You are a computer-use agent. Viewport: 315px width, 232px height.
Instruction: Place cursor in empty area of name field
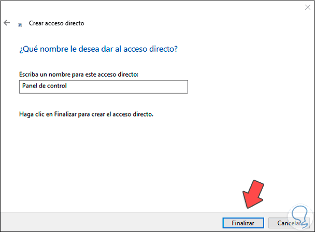[135, 86]
